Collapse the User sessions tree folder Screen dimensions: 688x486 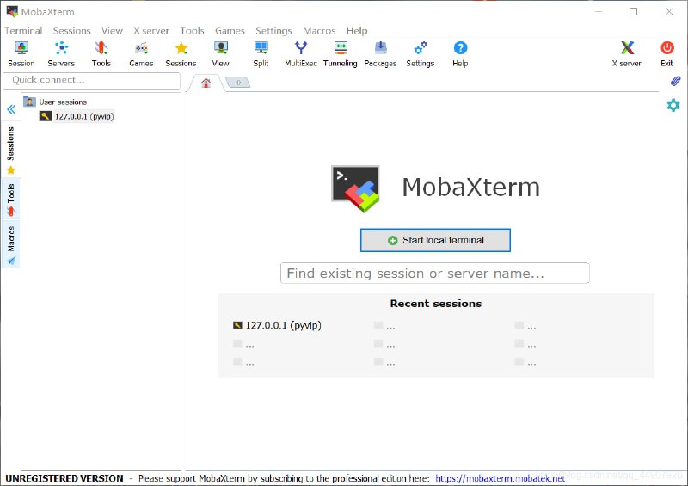[30, 102]
